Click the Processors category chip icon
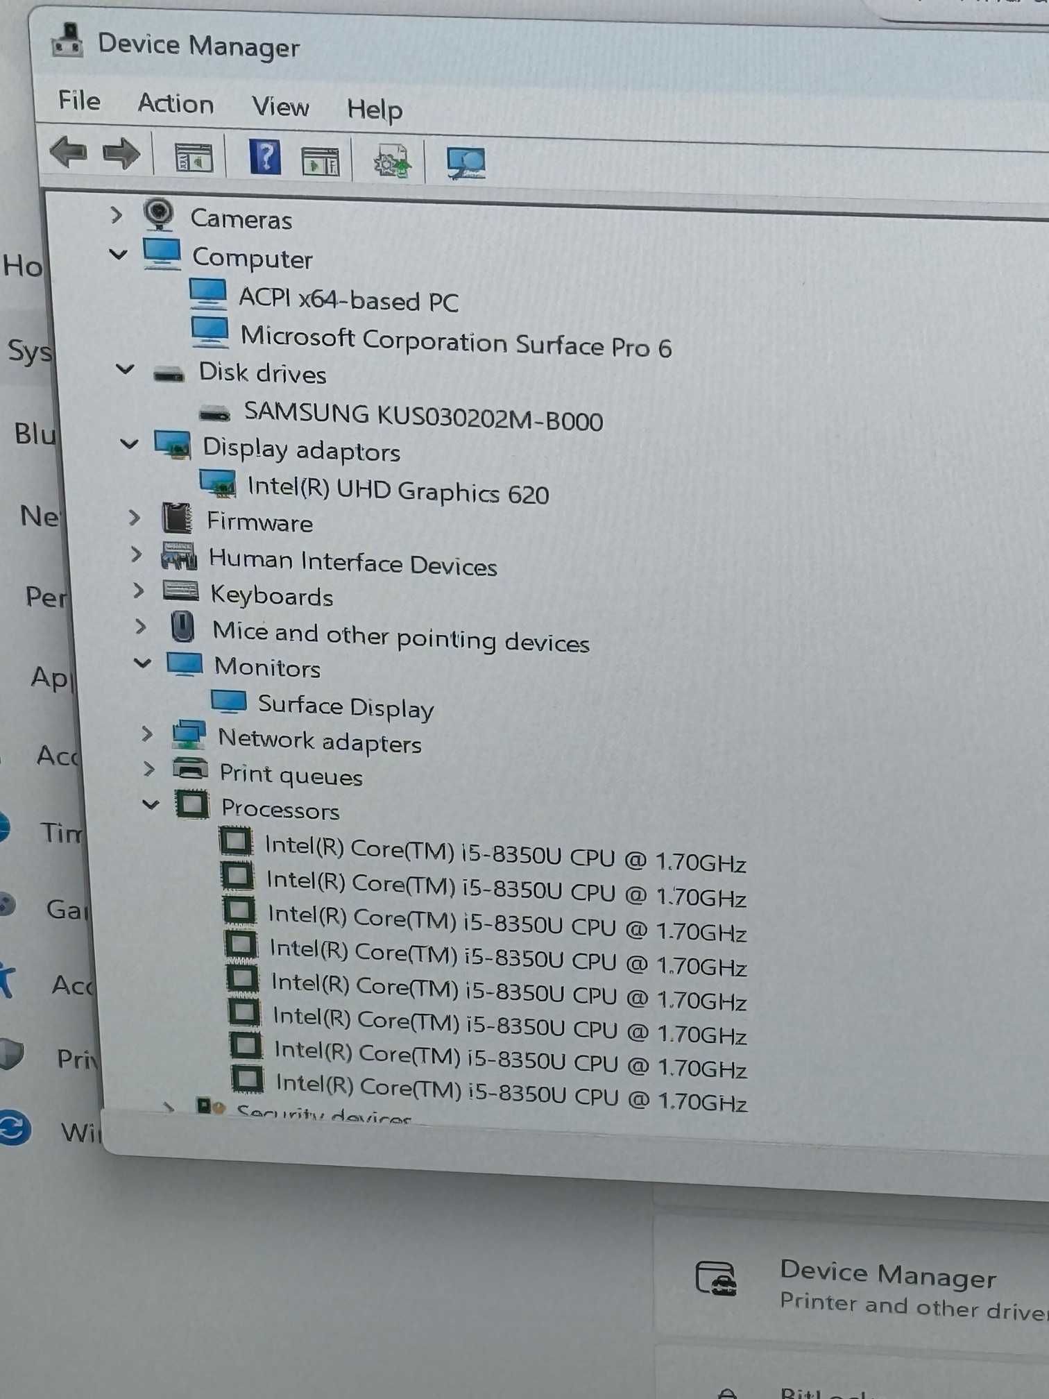The width and height of the screenshot is (1049, 1399). (x=193, y=805)
